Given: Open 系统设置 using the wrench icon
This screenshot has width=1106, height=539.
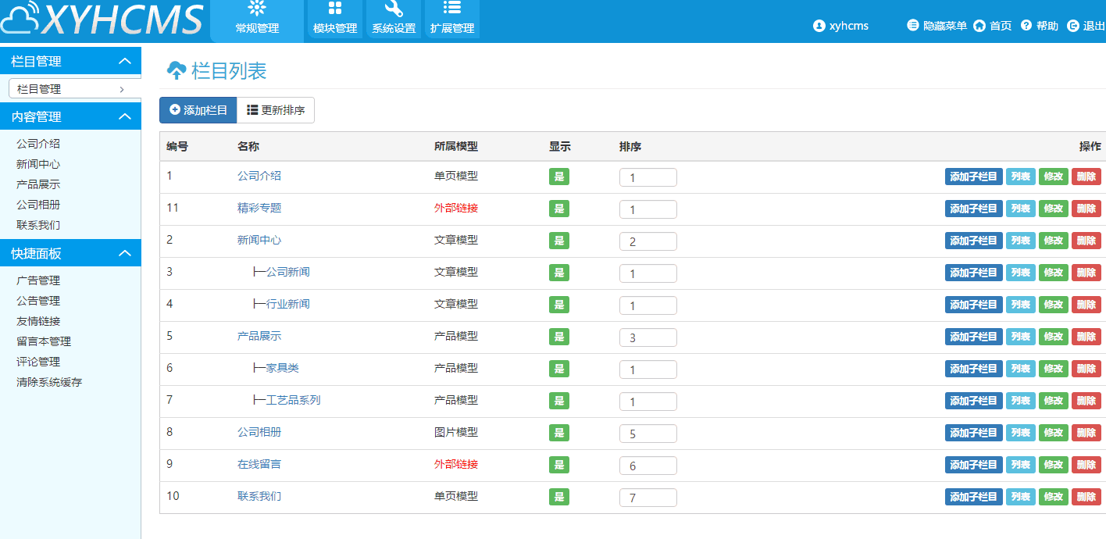Looking at the screenshot, I should (394, 6).
